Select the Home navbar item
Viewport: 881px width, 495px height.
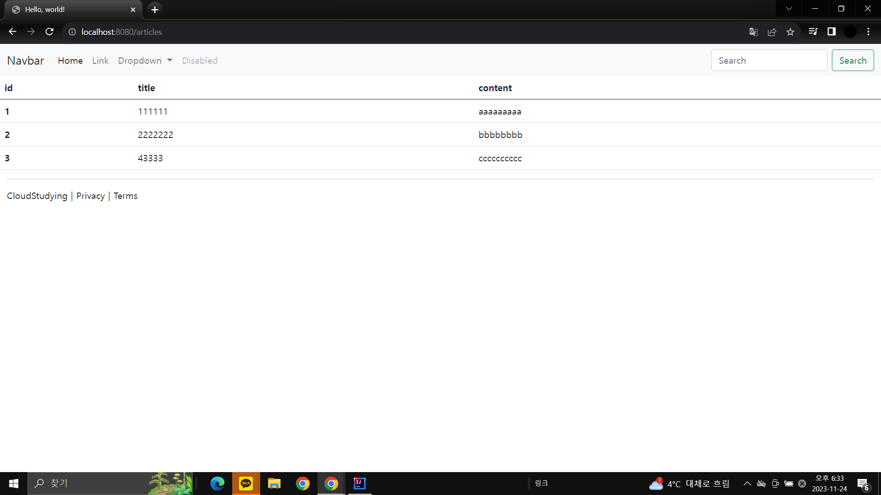[70, 60]
